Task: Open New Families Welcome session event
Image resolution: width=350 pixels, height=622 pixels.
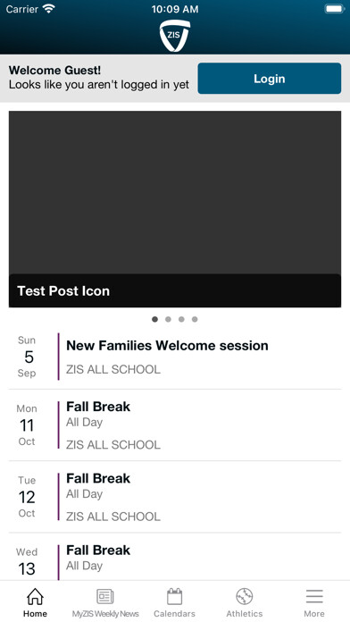Action: coord(175,357)
